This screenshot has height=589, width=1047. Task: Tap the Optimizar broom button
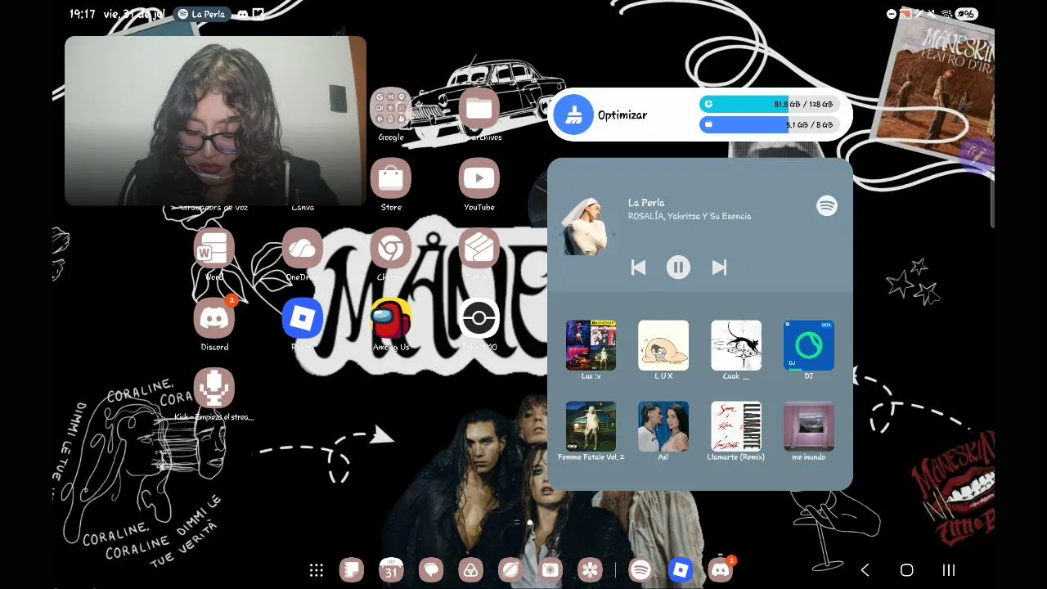tap(573, 115)
